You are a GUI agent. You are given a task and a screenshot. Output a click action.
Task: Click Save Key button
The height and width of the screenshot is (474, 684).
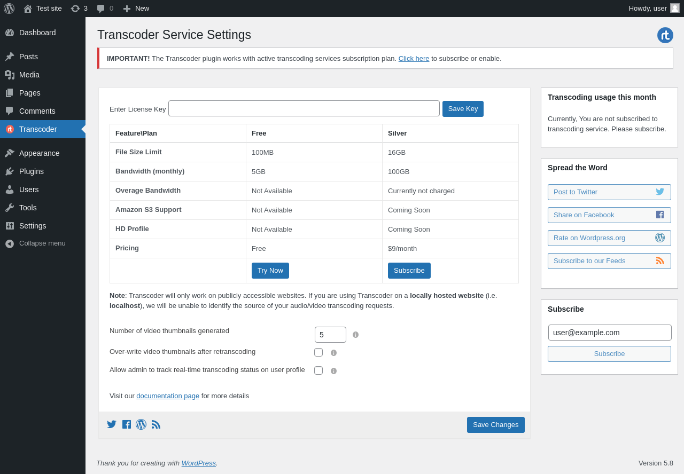(463, 109)
